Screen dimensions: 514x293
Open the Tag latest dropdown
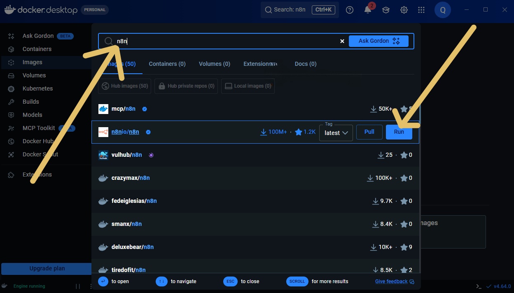(x=336, y=133)
